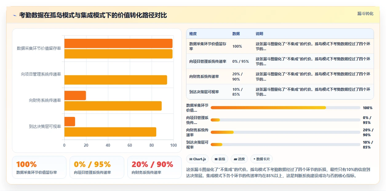The width and height of the screenshot is (386, 191).
Task: Select the 表格 chip
Action: [x=220, y=159]
